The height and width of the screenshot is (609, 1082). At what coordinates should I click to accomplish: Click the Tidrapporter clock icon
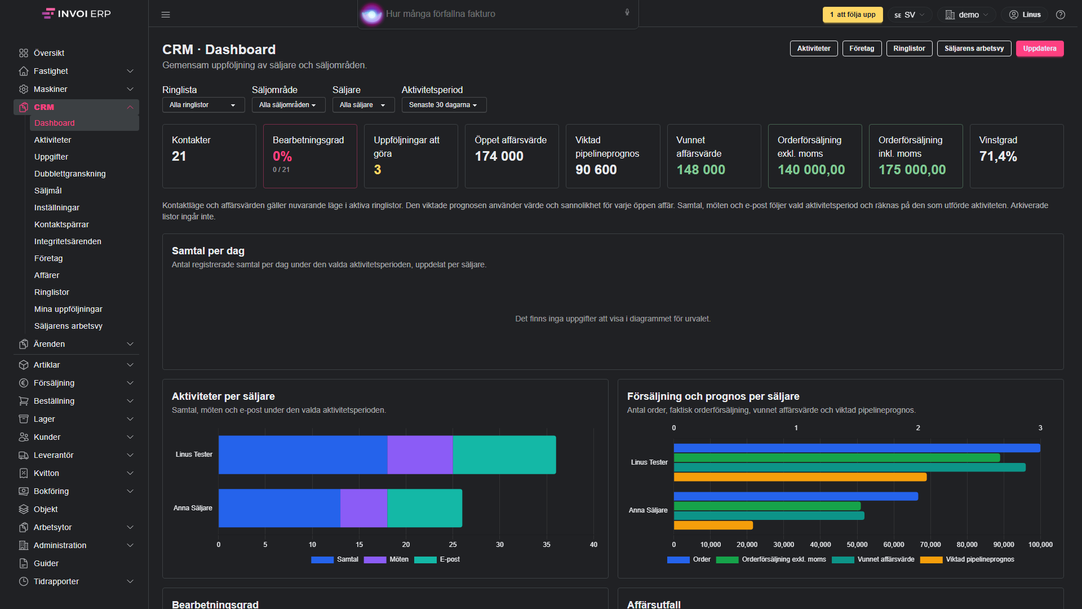(24, 581)
